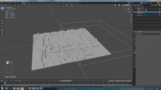Open the Object Data properties tab icon

[x=134, y=61]
